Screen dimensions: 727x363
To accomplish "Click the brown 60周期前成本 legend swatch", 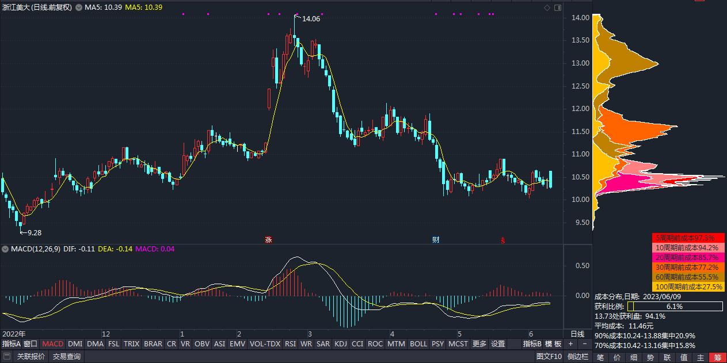I will (x=687, y=277).
